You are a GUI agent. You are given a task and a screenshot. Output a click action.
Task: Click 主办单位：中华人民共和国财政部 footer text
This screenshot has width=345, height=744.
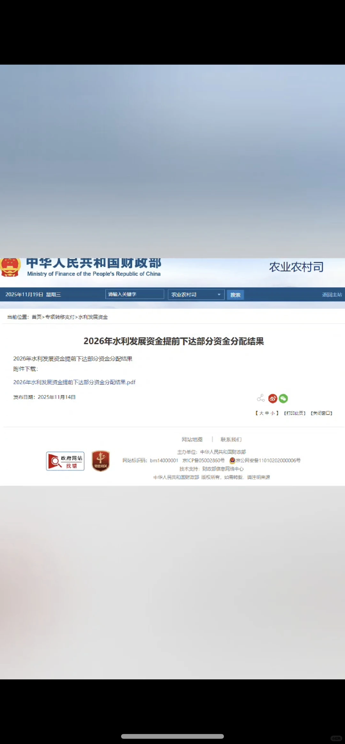(211, 452)
